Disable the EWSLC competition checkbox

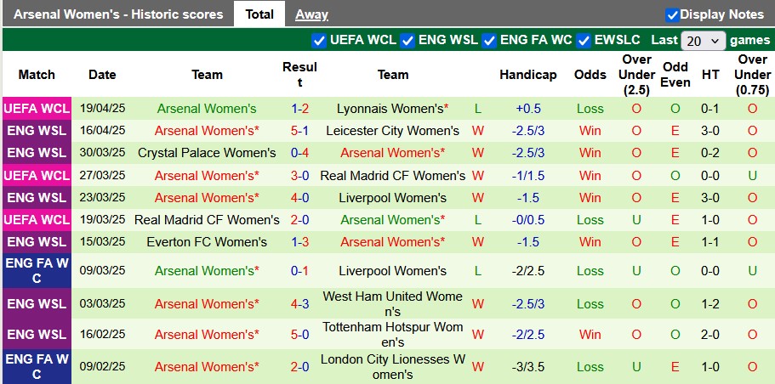[584, 40]
